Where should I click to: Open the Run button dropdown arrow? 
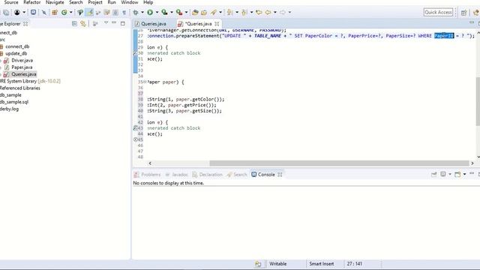[157, 12]
